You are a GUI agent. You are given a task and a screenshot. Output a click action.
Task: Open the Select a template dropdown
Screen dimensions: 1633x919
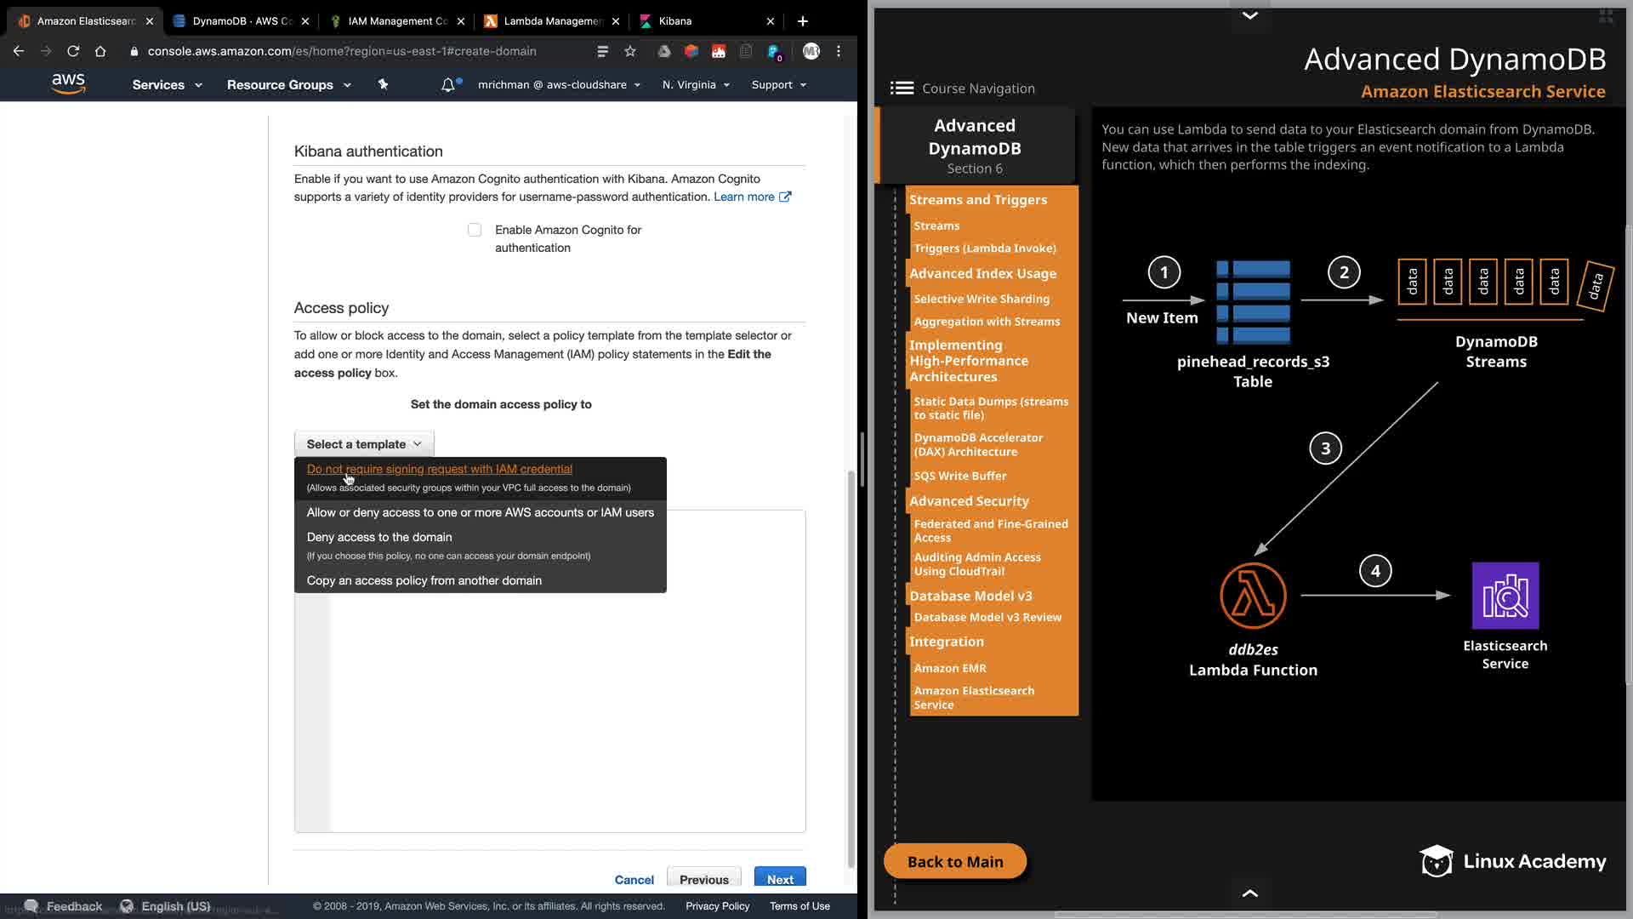click(x=364, y=444)
